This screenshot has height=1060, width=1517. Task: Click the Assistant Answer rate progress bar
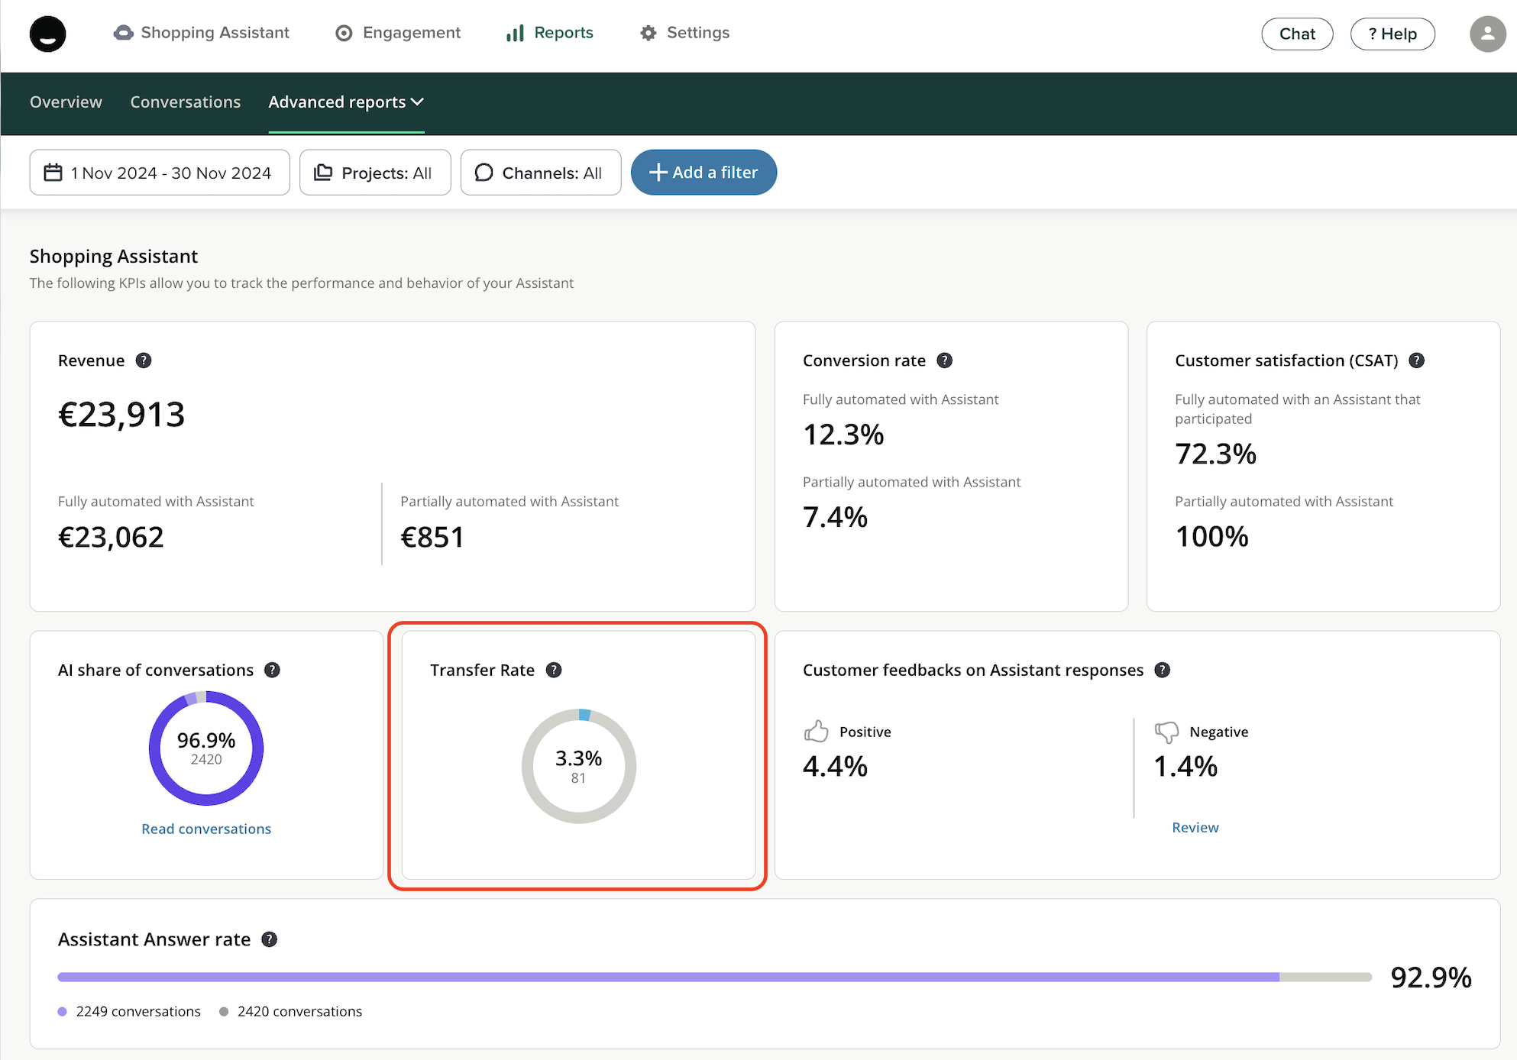pyautogui.click(x=714, y=977)
